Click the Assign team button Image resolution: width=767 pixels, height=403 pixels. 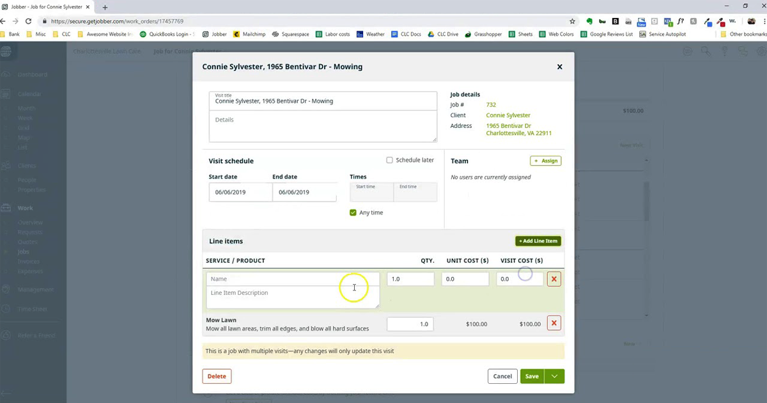[545, 161]
